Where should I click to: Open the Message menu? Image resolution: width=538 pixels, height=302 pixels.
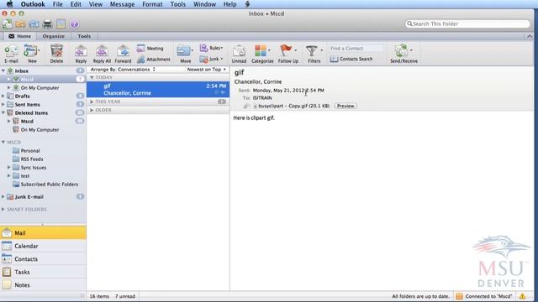pyautogui.click(x=122, y=4)
